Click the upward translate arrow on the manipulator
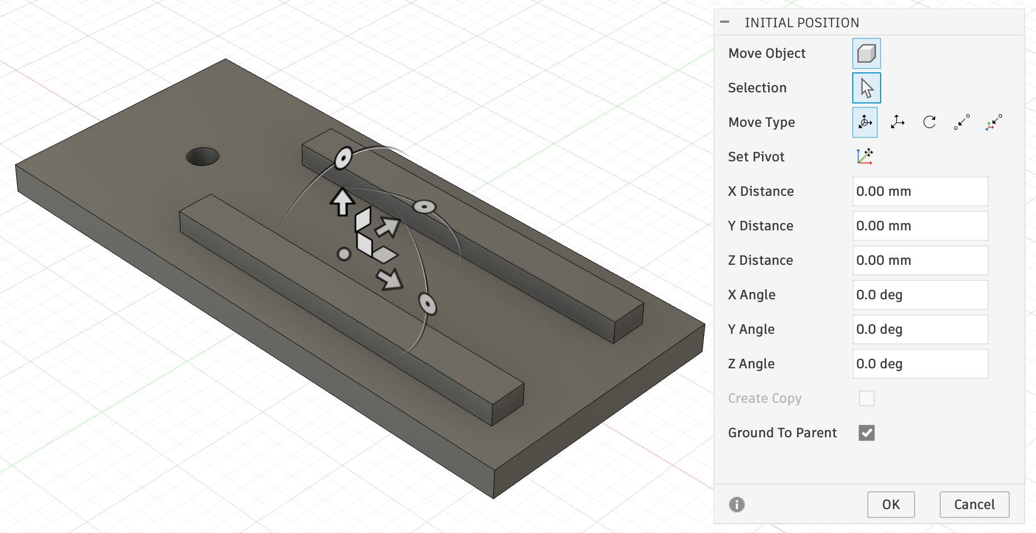 [342, 202]
